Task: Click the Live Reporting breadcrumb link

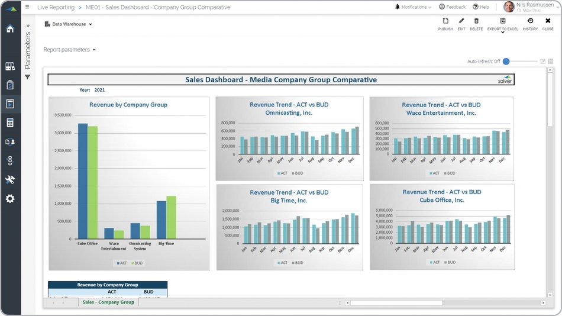Action: coord(56,7)
